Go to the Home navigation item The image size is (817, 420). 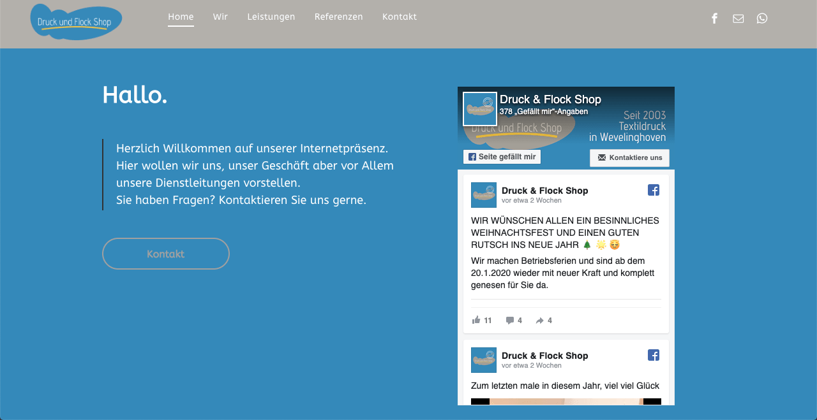[x=181, y=17]
